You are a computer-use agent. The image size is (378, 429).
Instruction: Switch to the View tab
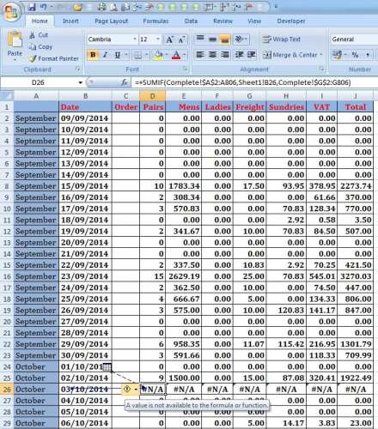click(x=254, y=21)
